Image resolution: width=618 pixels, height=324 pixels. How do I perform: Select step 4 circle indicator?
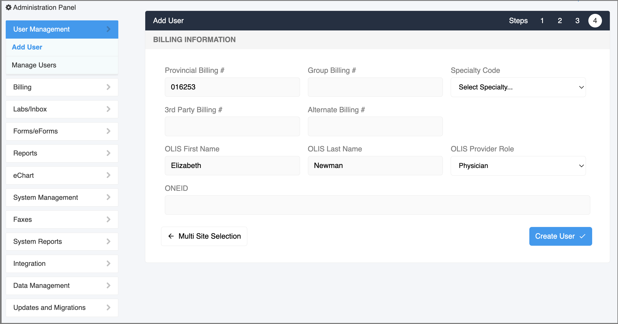pos(595,21)
